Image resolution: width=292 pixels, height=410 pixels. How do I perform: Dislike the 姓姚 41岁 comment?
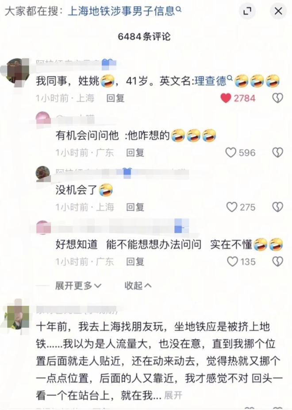click(277, 98)
